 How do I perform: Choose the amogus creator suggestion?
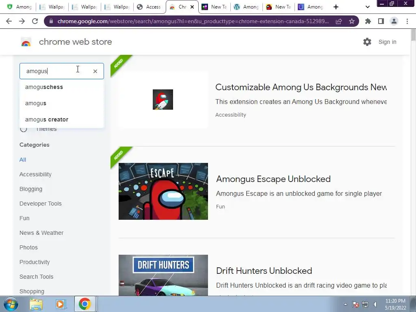[62, 119]
